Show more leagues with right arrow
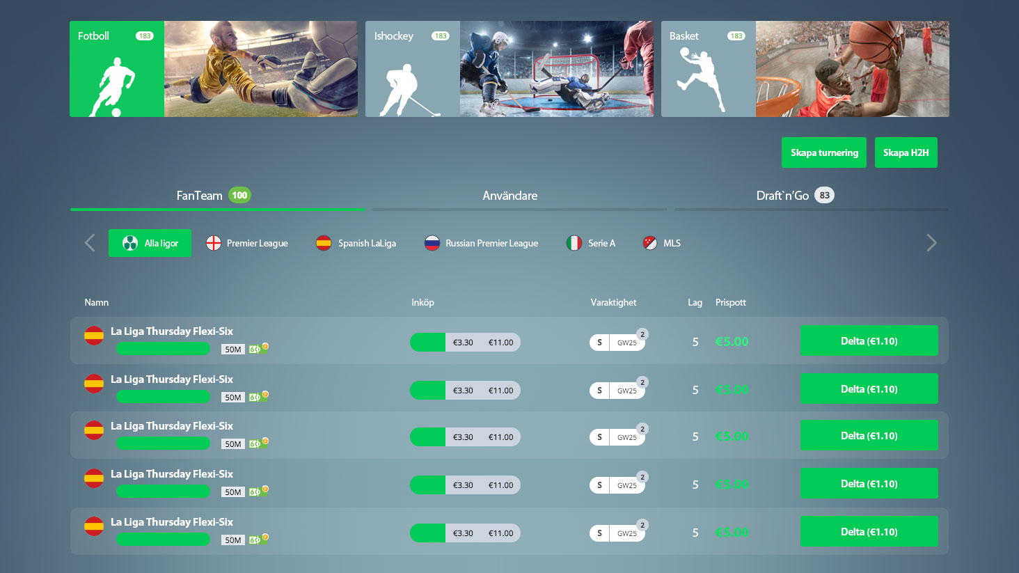This screenshot has width=1019, height=573. coord(931,243)
